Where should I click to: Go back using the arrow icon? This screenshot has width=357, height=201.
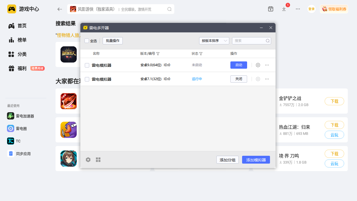pyautogui.click(x=59, y=9)
